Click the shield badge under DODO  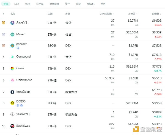[18, 105]
